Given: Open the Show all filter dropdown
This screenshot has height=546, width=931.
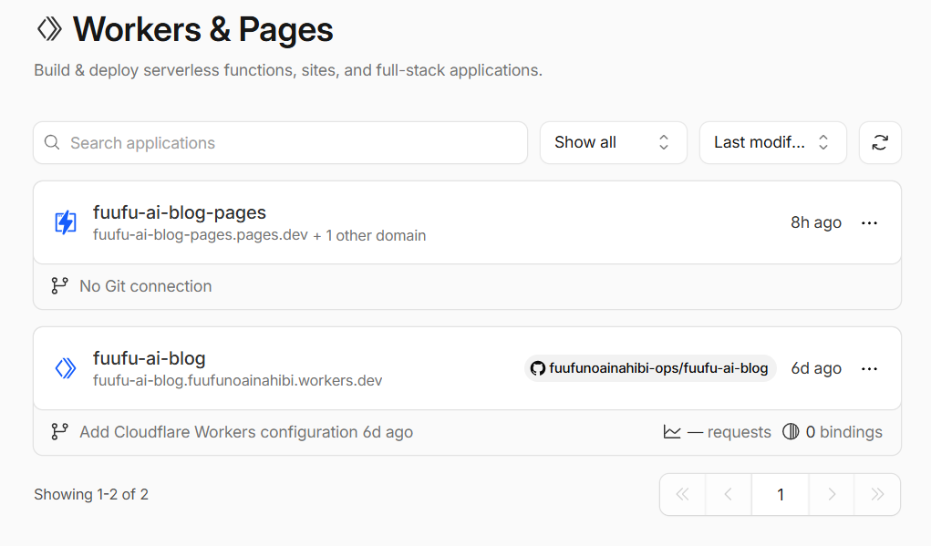Looking at the screenshot, I should pyautogui.click(x=614, y=142).
